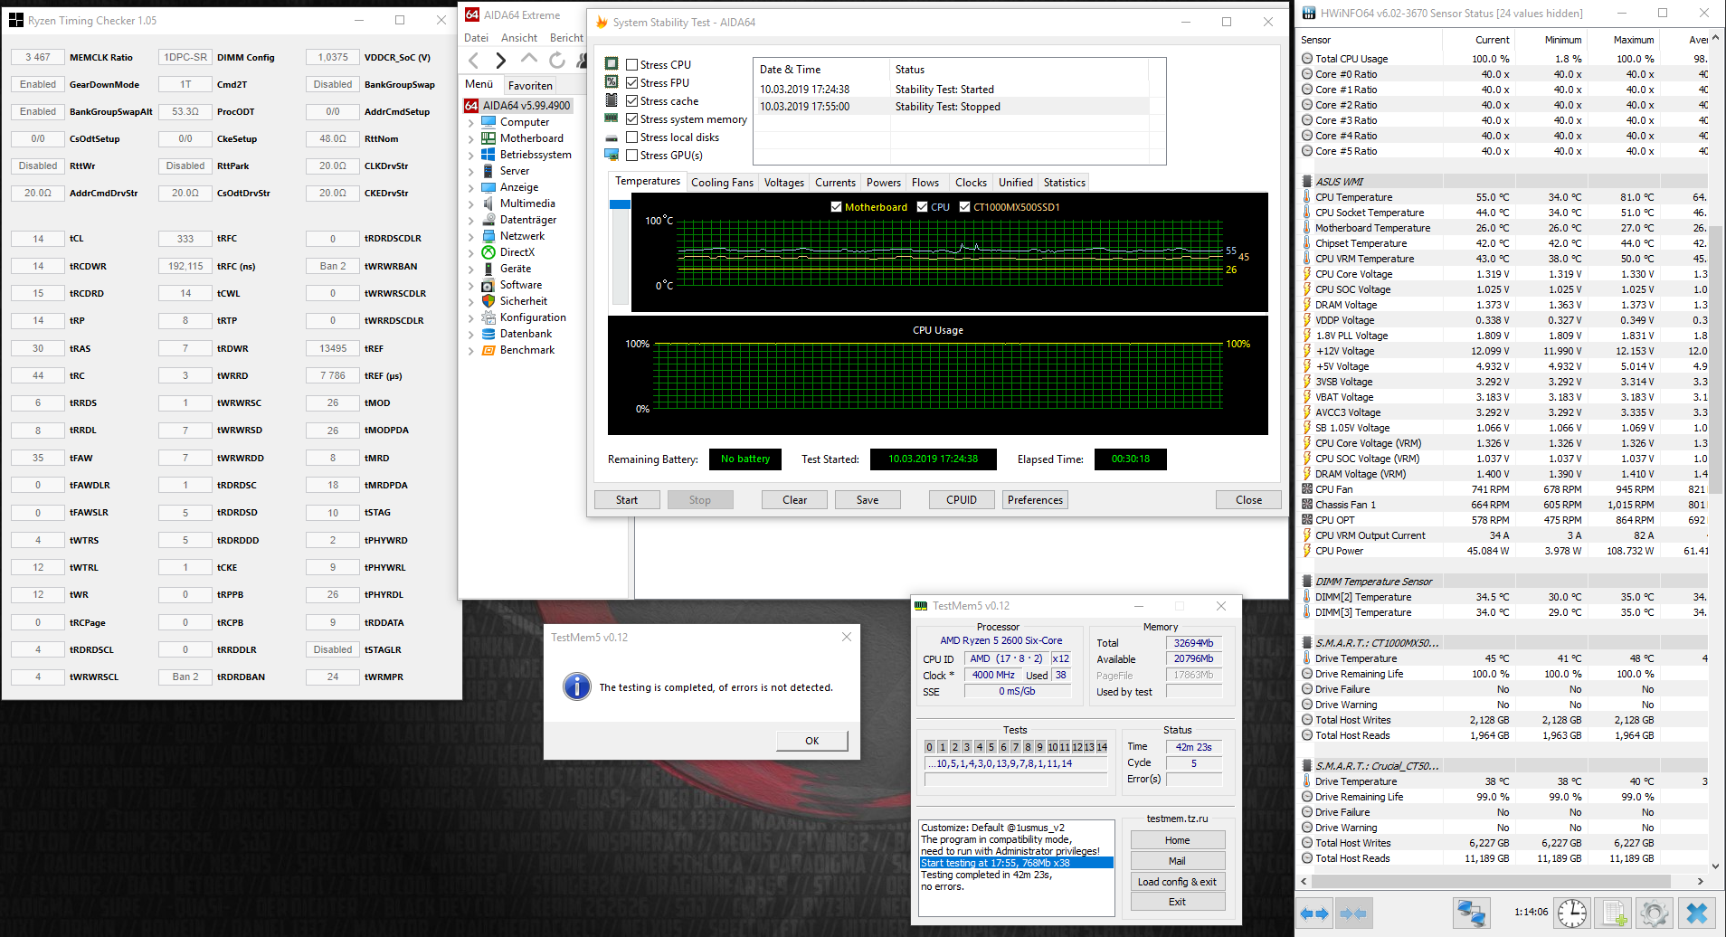Viewport: 1726px width, 937px height.
Task: Click the stability test flame title icon
Action: click(x=600, y=22)
